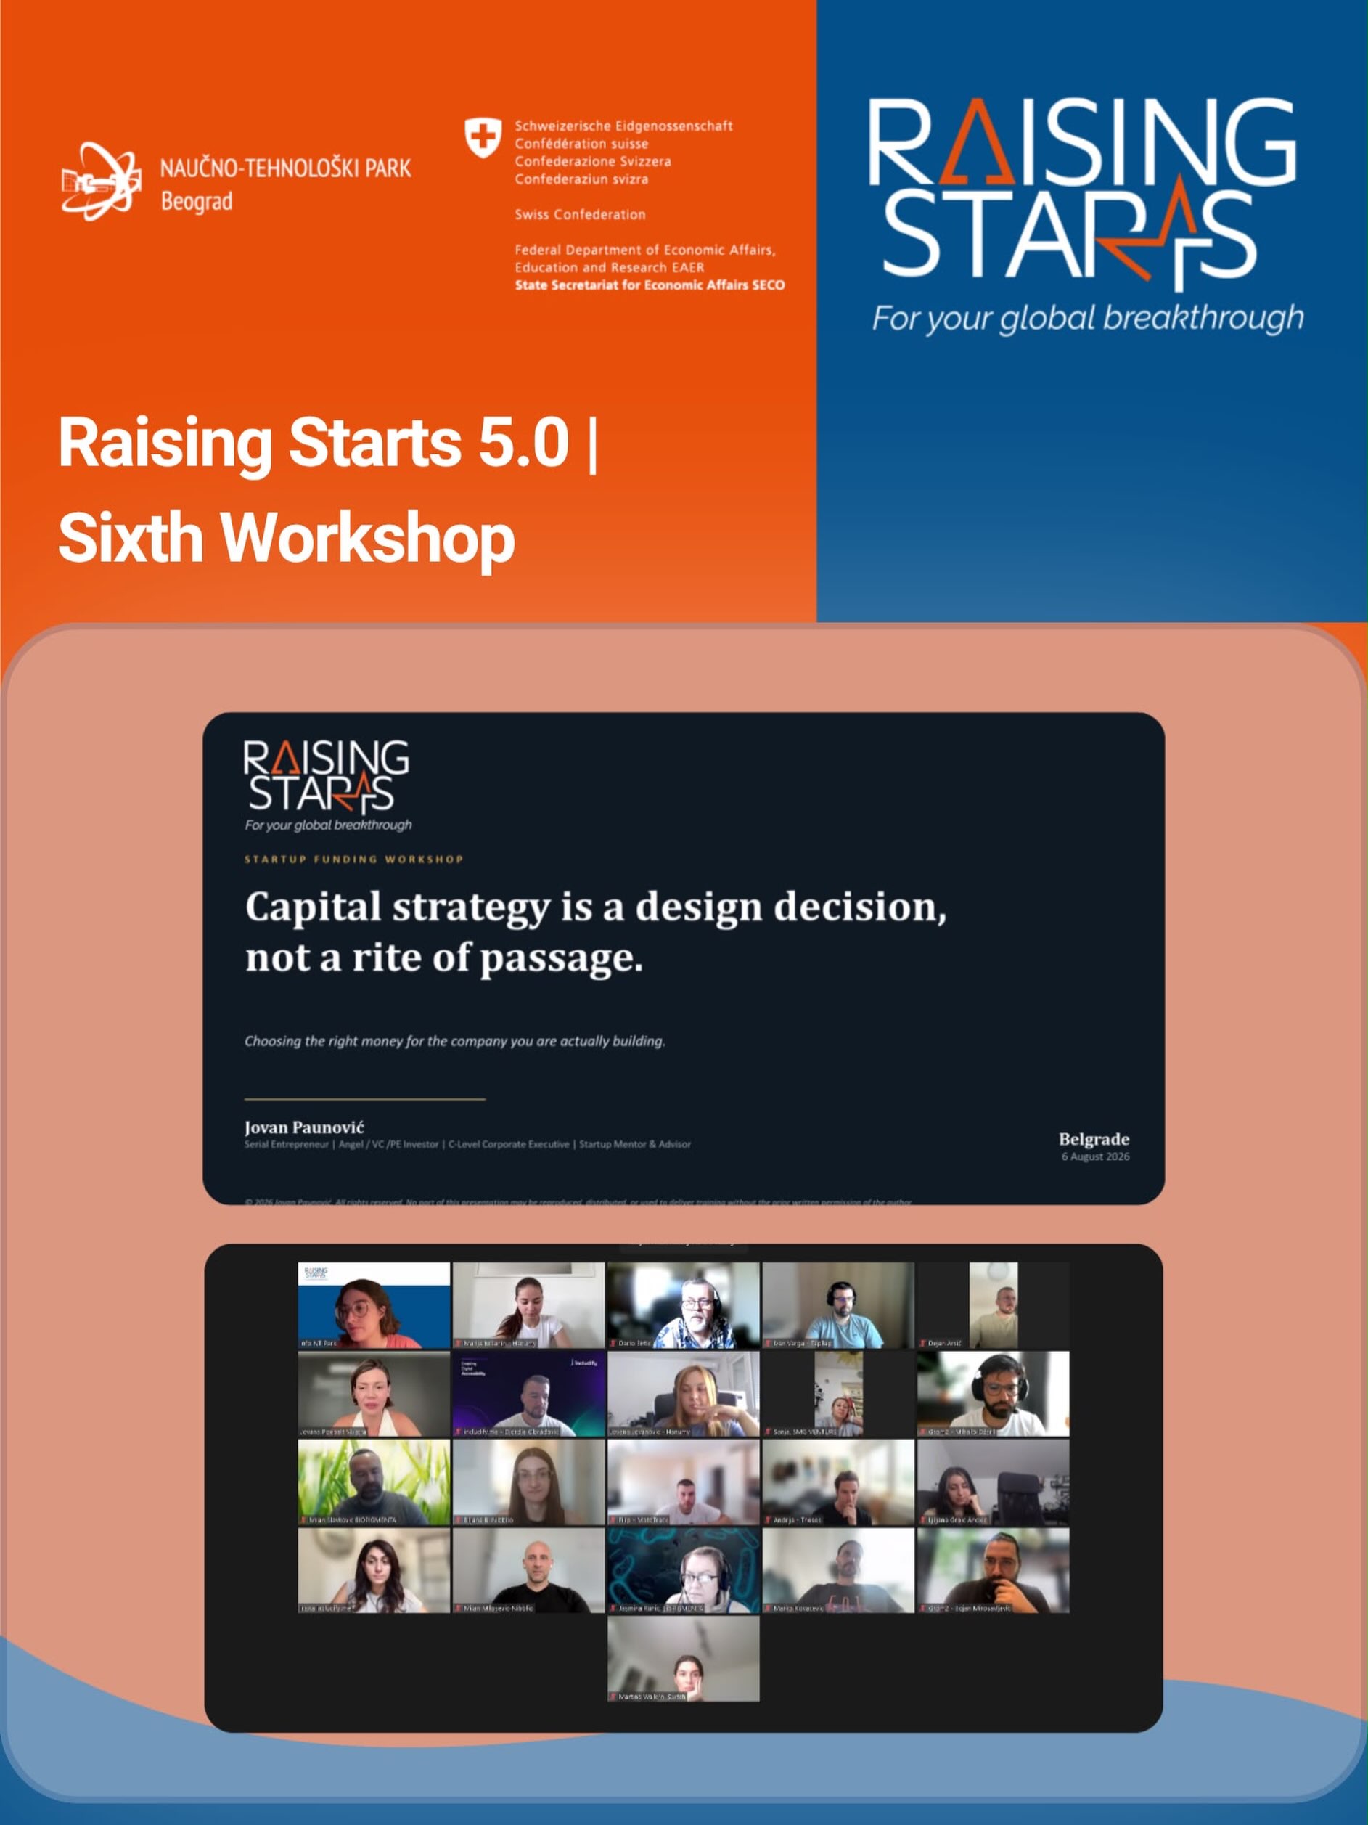
Task: Click 'Federal Department of Economic Affairs,' text
Action: pos(645,250)
